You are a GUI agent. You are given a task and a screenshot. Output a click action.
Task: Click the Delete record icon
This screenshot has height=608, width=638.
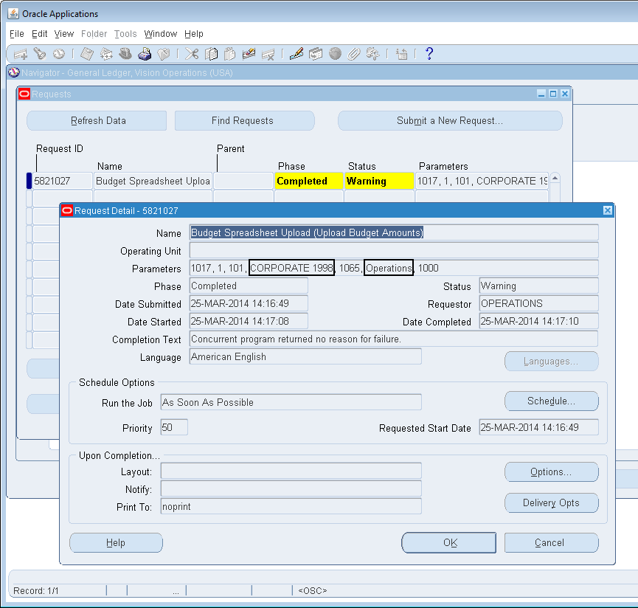pyautogui.click(x=268, y=54)
